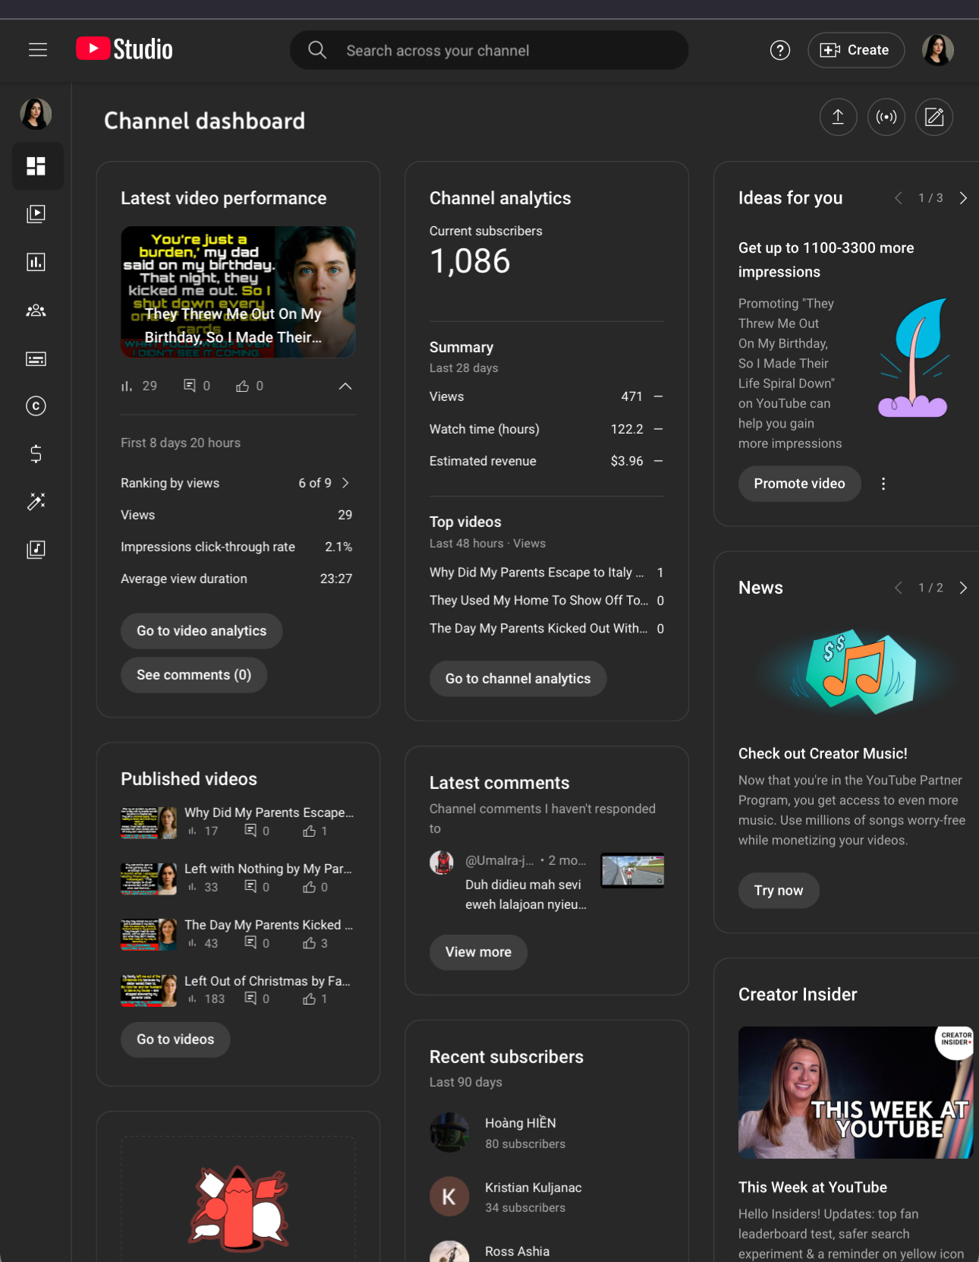Screen dimensions: 979x1262
Task: Expand Ranking by views chevron
Action: 346,483
